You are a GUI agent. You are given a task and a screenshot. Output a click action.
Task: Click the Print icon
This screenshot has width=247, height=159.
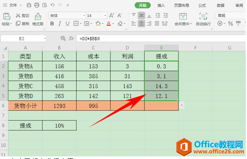click(37, 5)
